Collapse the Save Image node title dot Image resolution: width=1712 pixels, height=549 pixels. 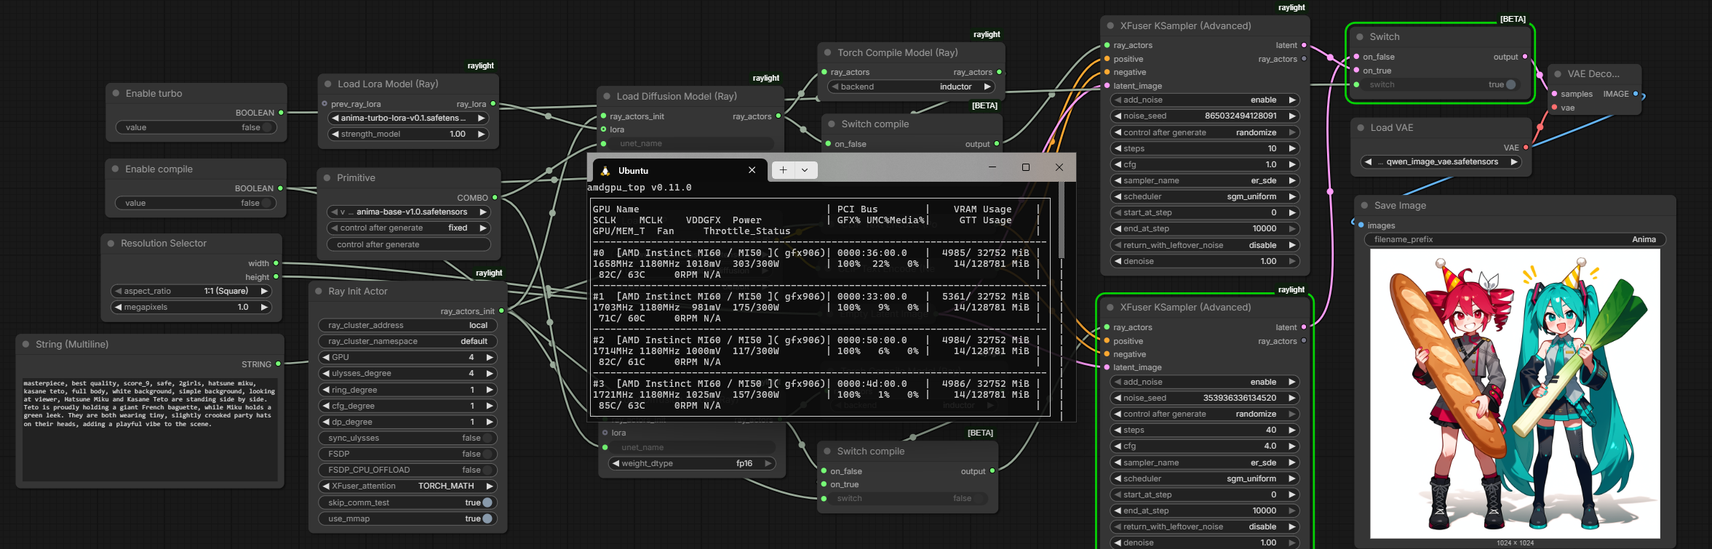point(1364,206)
